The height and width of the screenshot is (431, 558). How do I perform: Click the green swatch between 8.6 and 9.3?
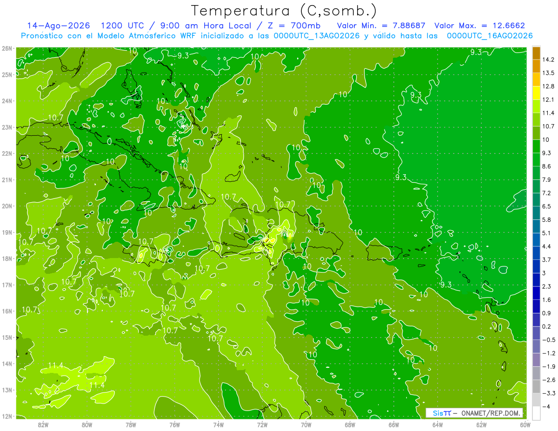point(536,159)
